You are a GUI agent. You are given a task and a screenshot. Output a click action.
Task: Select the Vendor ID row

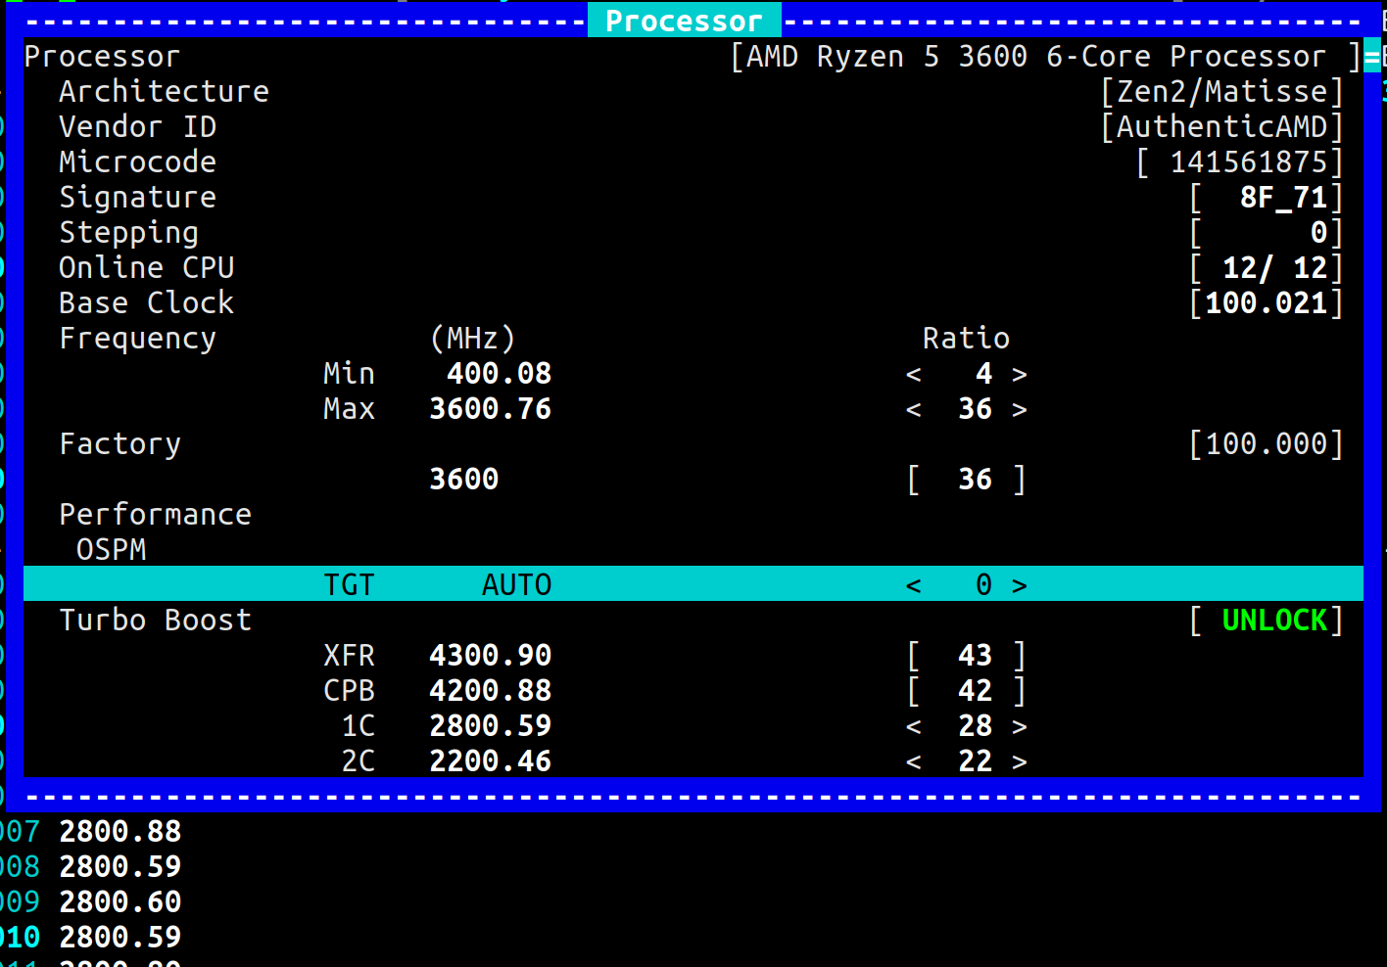693,127
